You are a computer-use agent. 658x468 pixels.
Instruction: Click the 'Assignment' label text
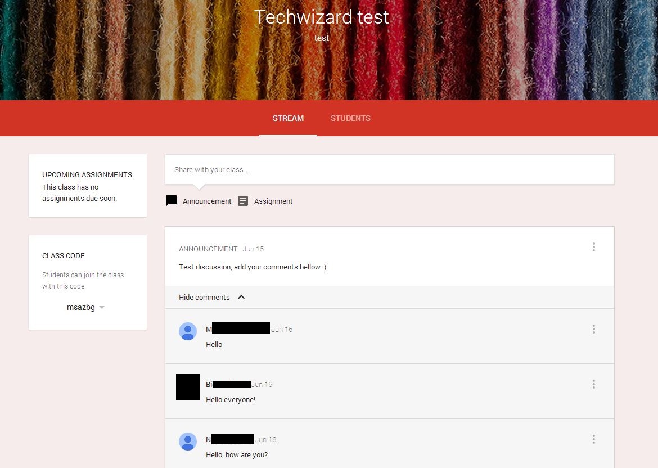(x=273, y=201)
